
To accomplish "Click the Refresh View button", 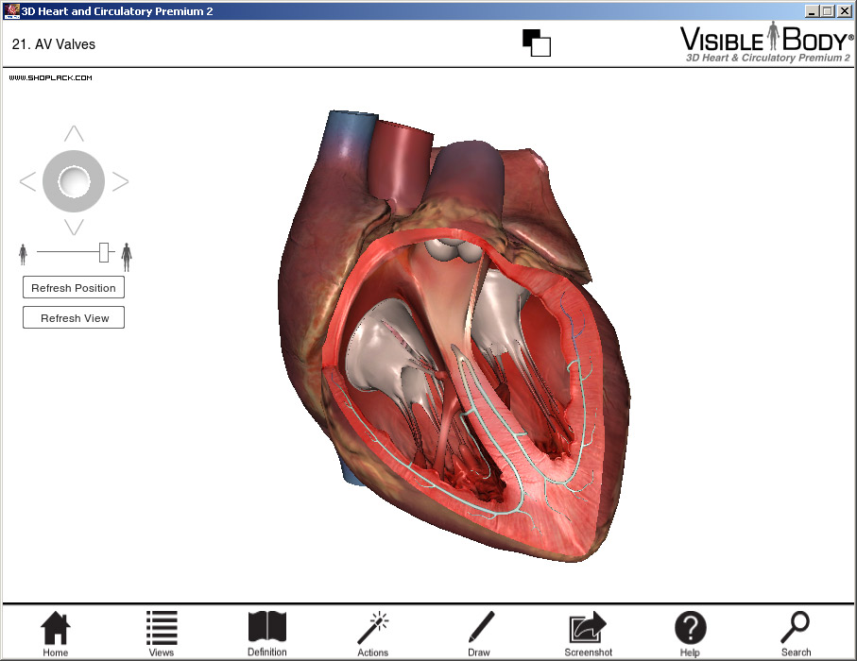I will click(74, 317).
